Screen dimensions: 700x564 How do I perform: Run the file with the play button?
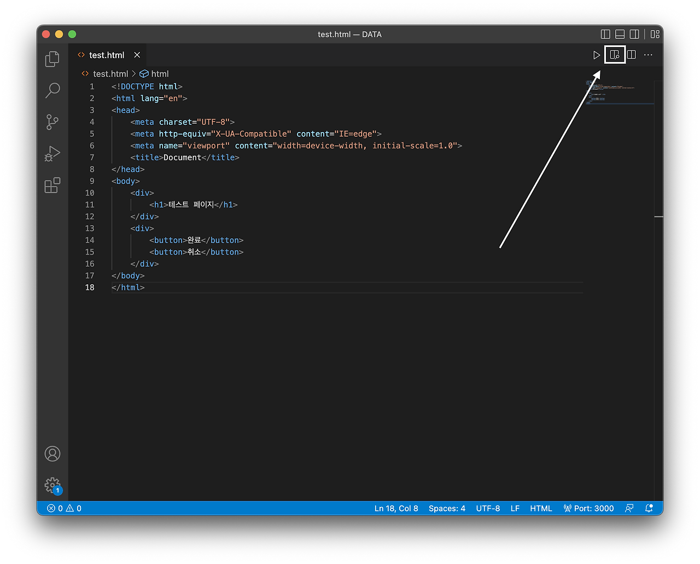(x=596, y=55)
